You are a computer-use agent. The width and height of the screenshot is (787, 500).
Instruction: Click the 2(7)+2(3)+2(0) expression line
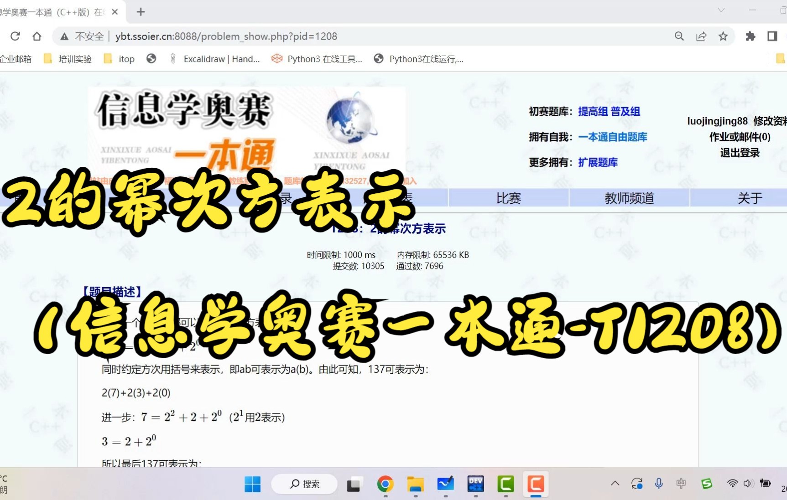click(x=136, y=392)
